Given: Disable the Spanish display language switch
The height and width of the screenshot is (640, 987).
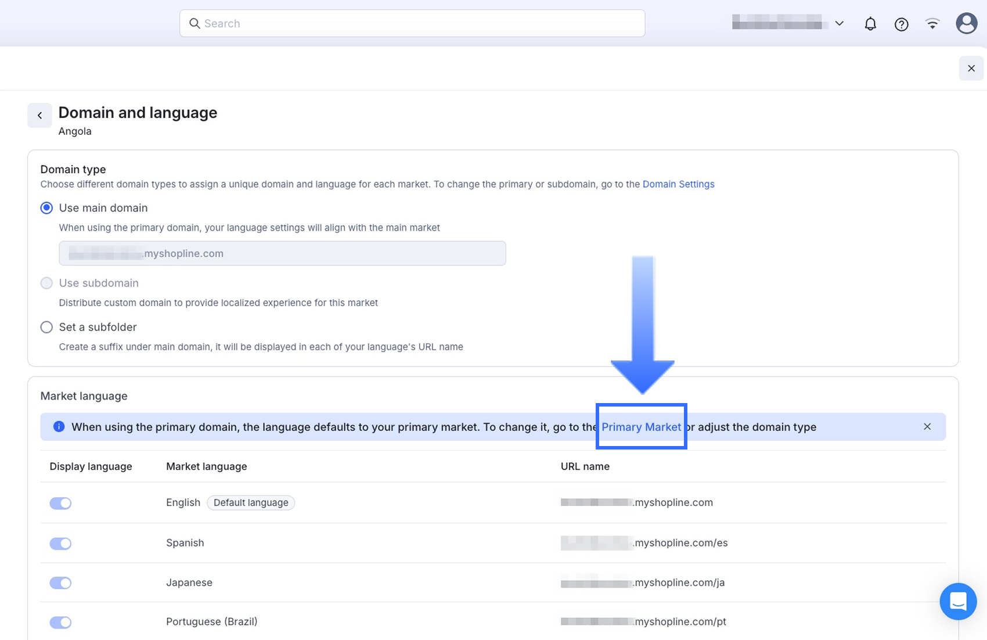Looking at the screenshot, I should (60, 544).
